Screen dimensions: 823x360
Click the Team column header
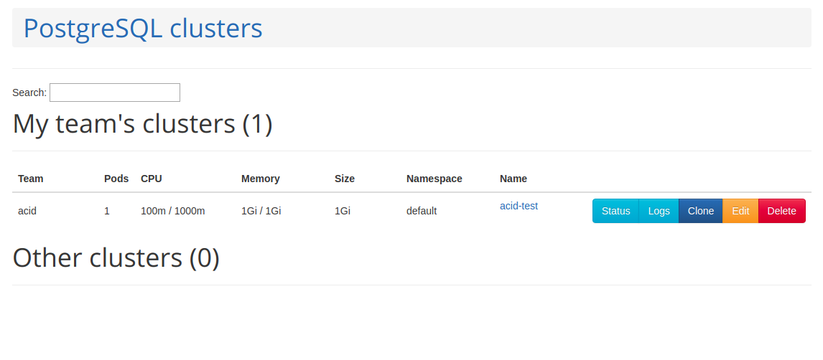[x=30, y=179]
